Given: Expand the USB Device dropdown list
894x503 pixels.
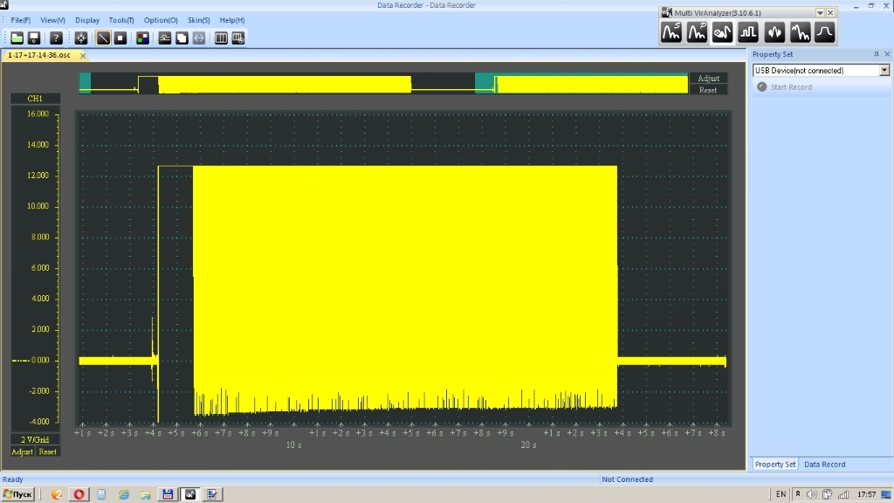Looking at the screenshot, I should pyautogui.click(x=884, y=71).
